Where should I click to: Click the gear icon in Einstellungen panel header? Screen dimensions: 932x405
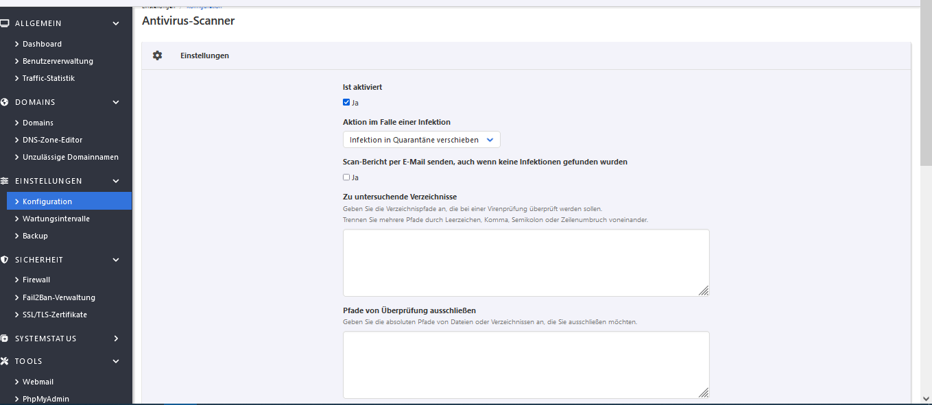coord(158,56)
